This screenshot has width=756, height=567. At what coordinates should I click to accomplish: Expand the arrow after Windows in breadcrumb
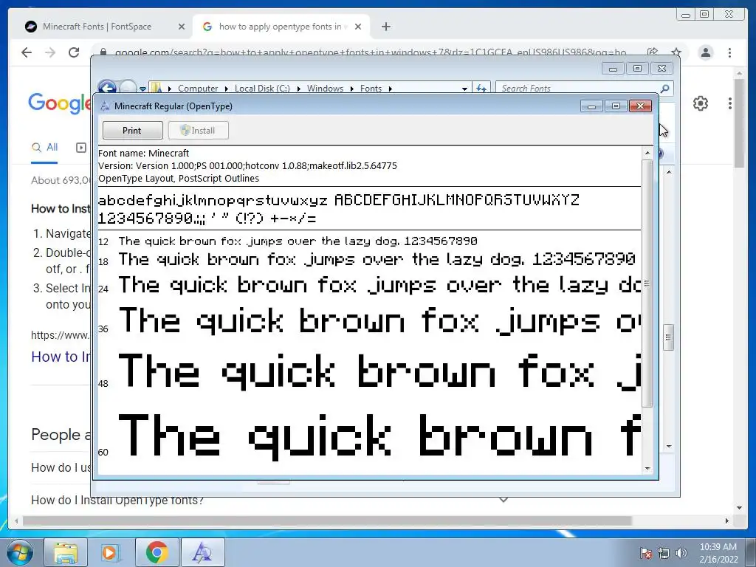coord(351,89)
